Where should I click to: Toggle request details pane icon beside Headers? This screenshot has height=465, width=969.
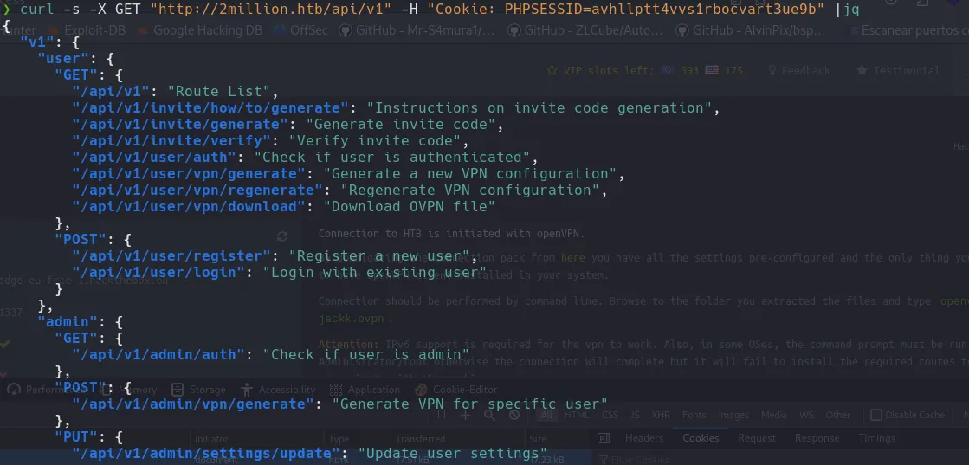[x=604, y=438]
